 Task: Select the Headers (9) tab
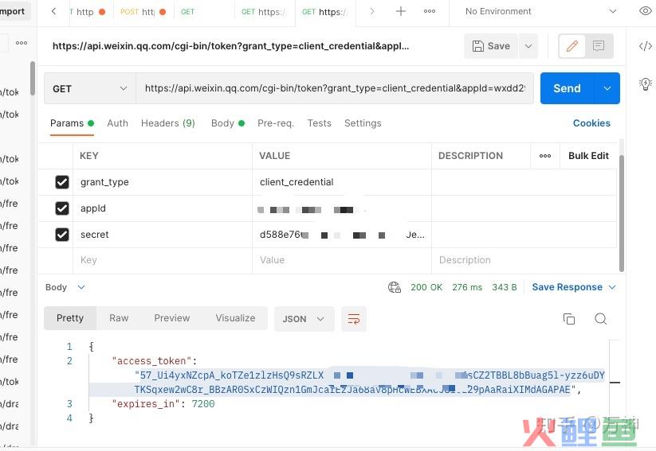click(x=167, y=123)
